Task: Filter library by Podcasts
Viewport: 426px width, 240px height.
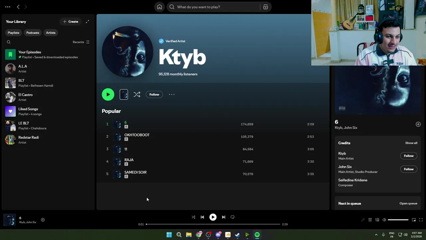Action: pos(33,33)
